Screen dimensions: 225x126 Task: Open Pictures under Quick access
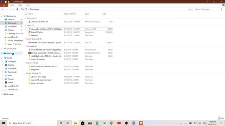coord(11,30)
